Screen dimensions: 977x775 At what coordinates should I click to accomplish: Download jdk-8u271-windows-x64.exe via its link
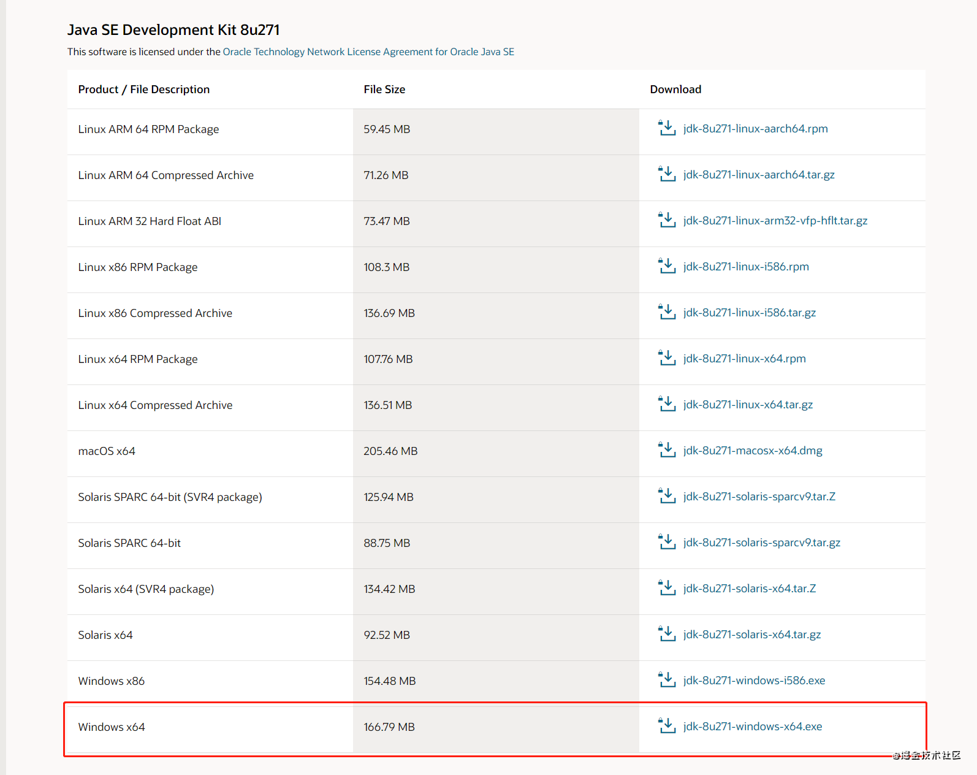(x=753, y=727)
